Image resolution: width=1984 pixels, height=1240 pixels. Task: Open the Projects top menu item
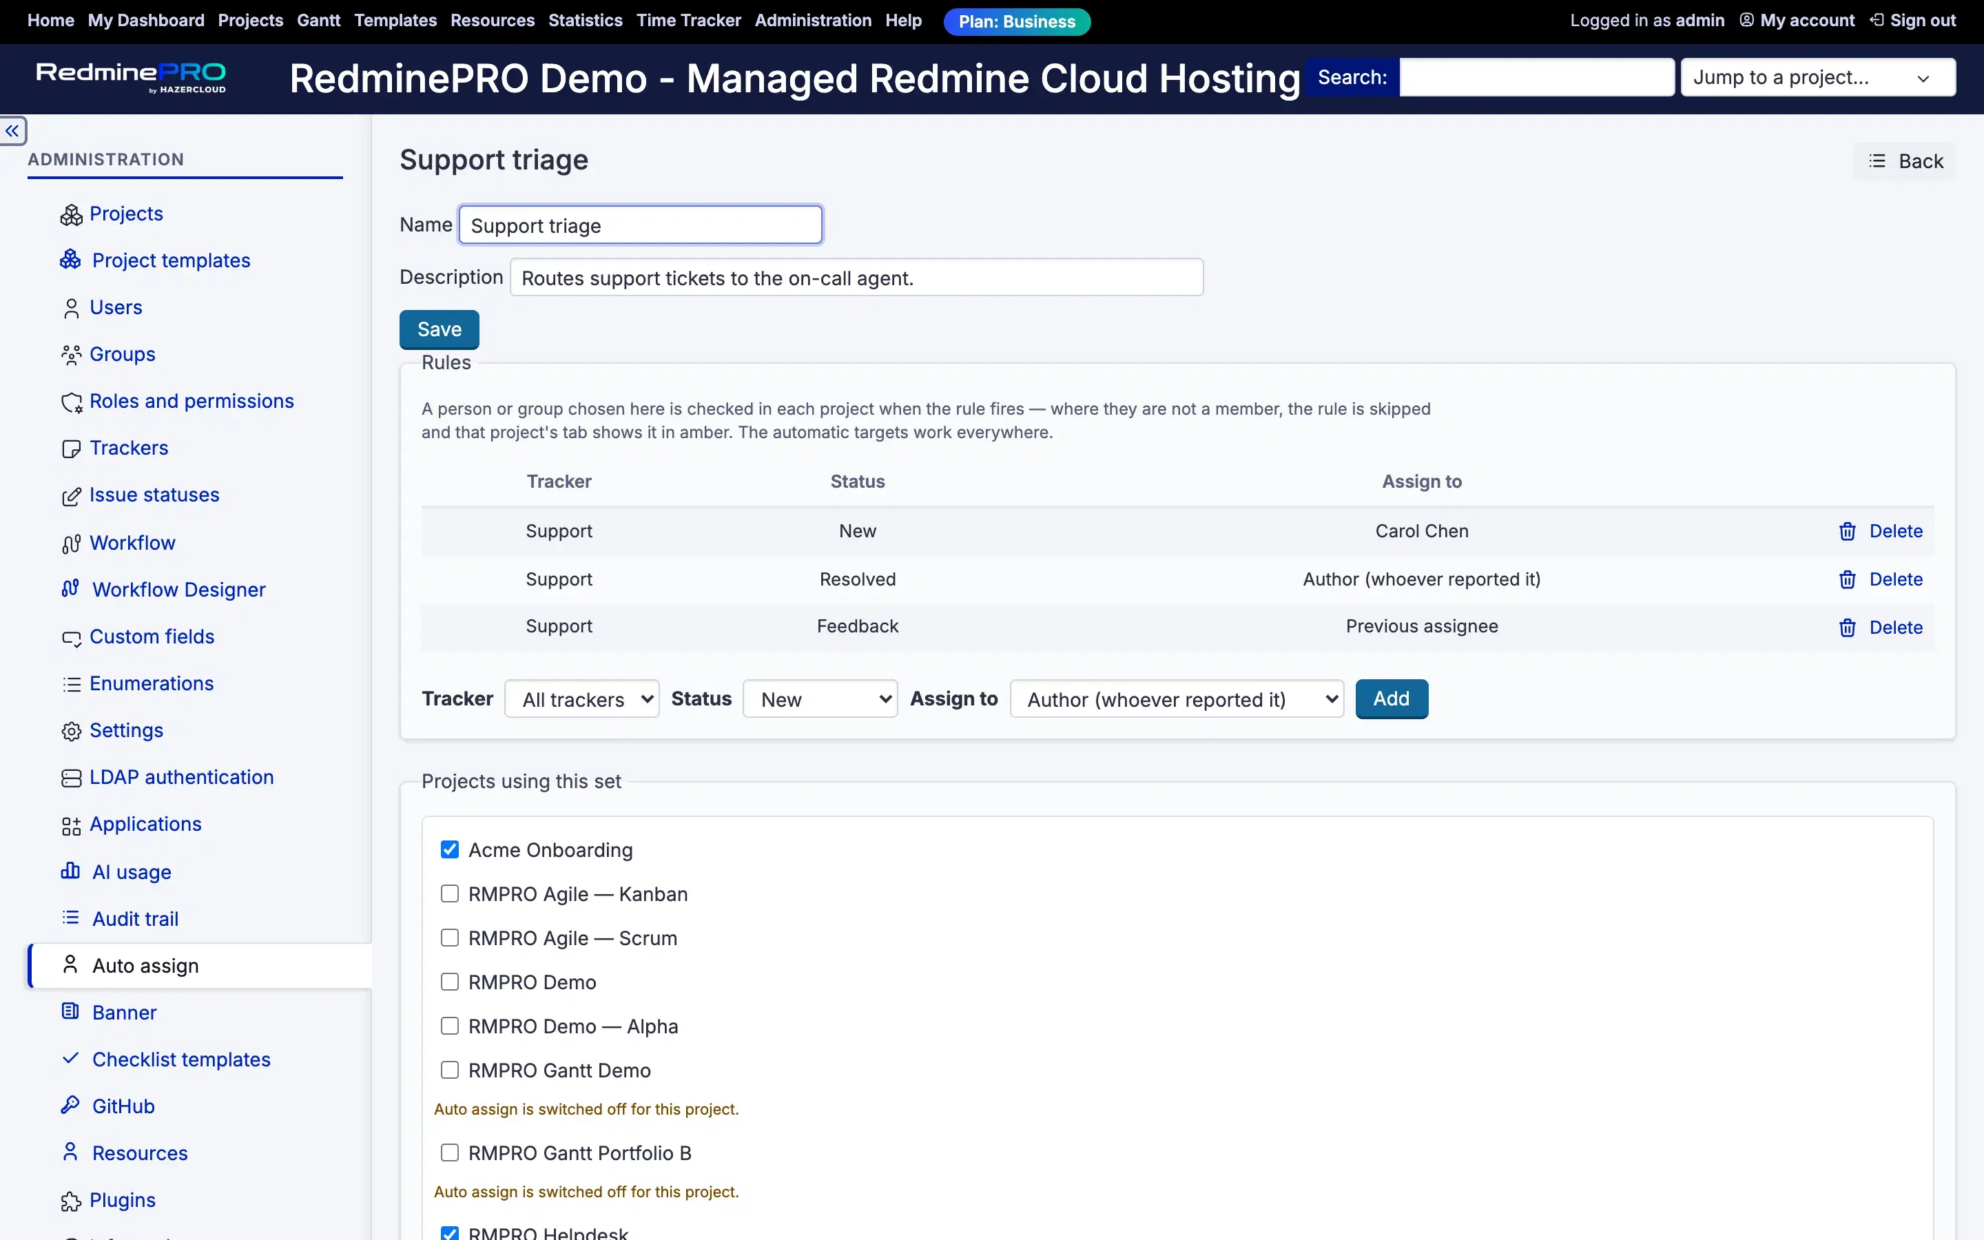pos(250,21)
